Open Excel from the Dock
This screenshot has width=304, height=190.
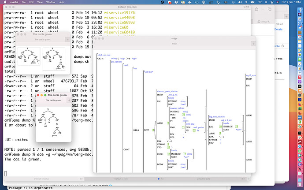click(x=300, y=109)
